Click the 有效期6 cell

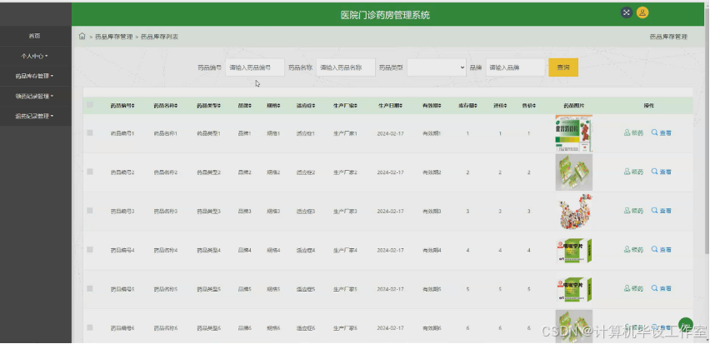coord(432,327)
